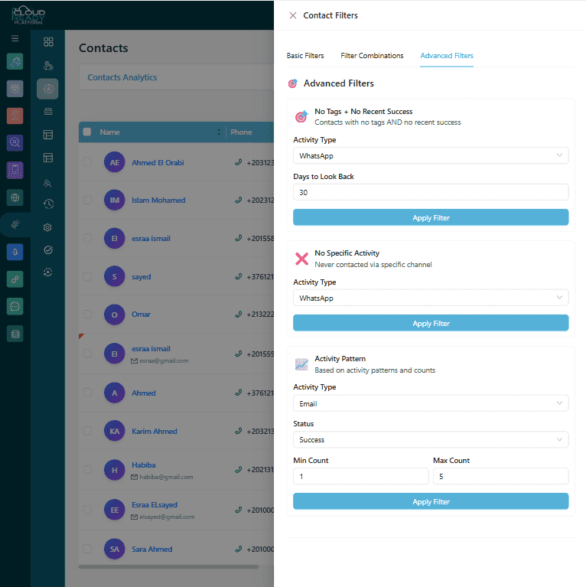Switch to the Filter Combinations tab

(x=372, y=56)
